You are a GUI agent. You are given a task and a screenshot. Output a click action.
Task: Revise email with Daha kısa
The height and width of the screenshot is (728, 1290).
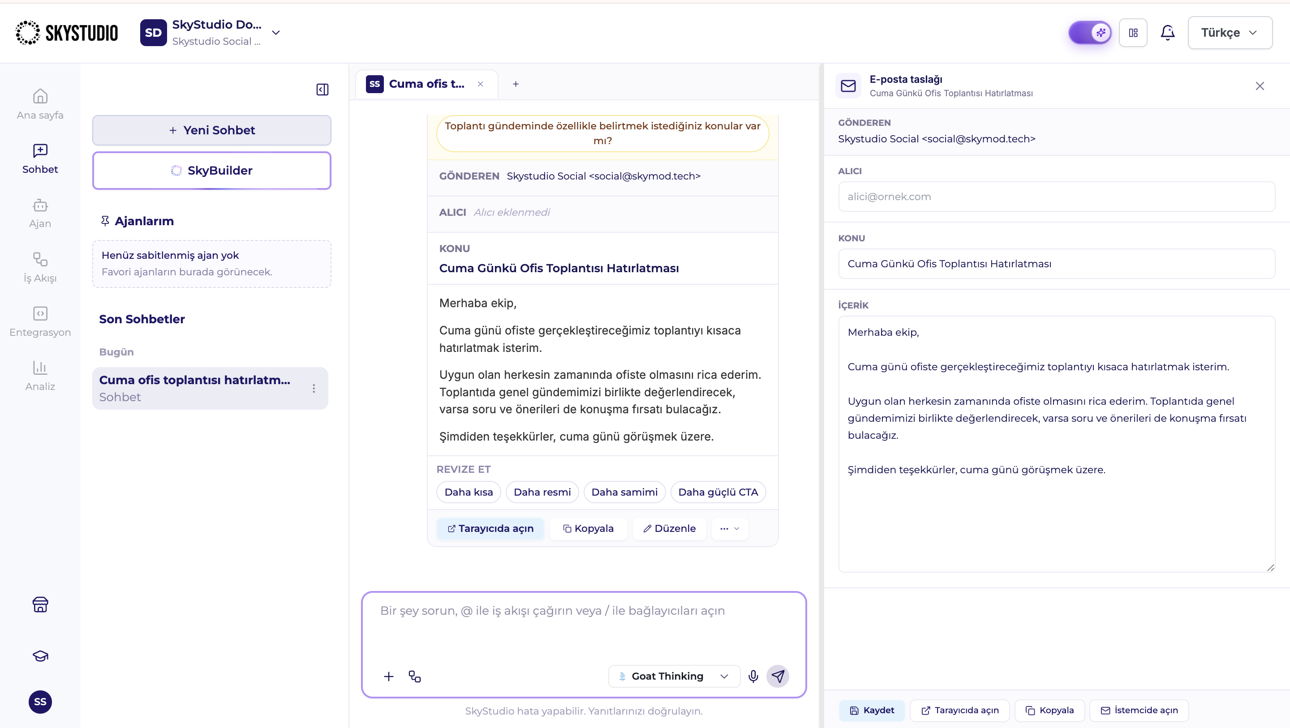(468, 492)
